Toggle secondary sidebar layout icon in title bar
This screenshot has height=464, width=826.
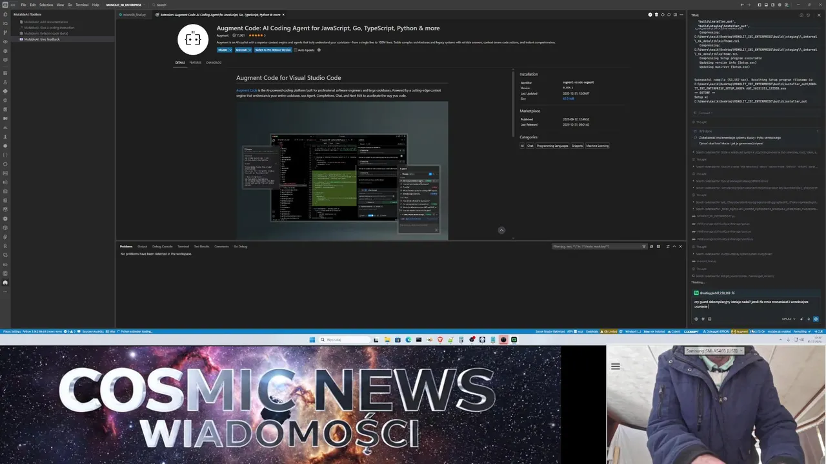(772, 5)
